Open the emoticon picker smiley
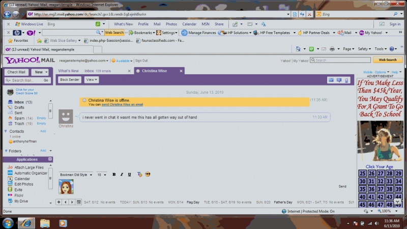The height and width of the screenshot is (229, 407). [x=148, y=174]
